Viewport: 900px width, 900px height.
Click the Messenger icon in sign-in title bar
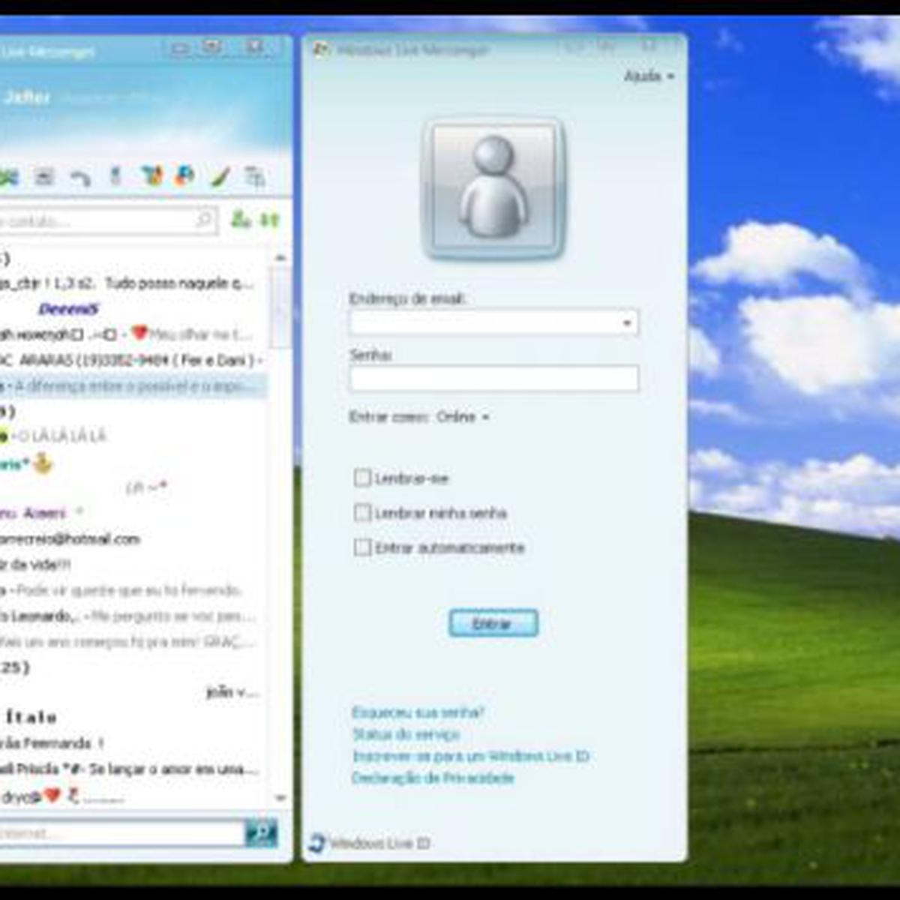point(321,50)
